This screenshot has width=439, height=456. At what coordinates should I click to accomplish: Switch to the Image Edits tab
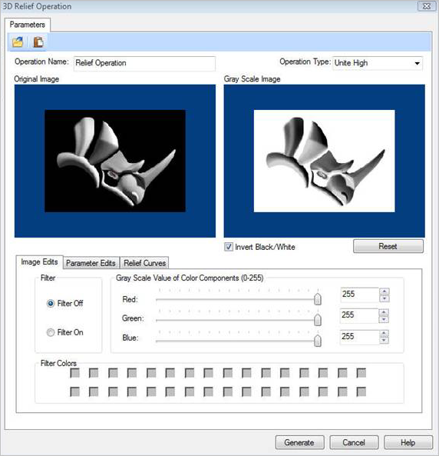39,262
